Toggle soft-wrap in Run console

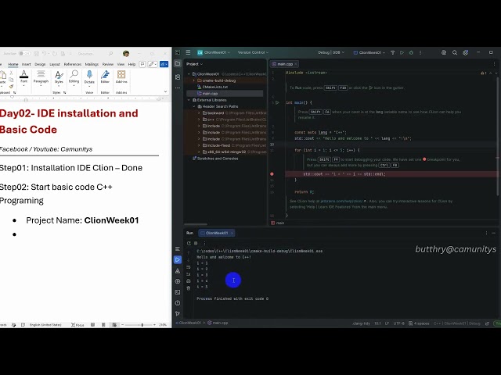point(189,267)
